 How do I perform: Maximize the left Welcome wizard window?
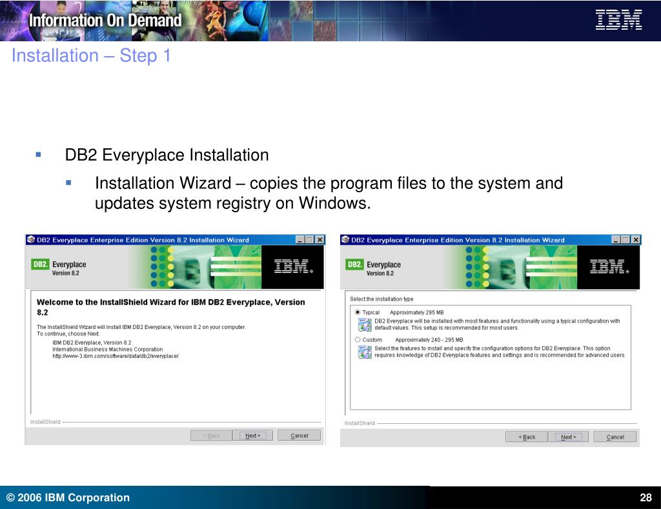(x=310, y=240)
